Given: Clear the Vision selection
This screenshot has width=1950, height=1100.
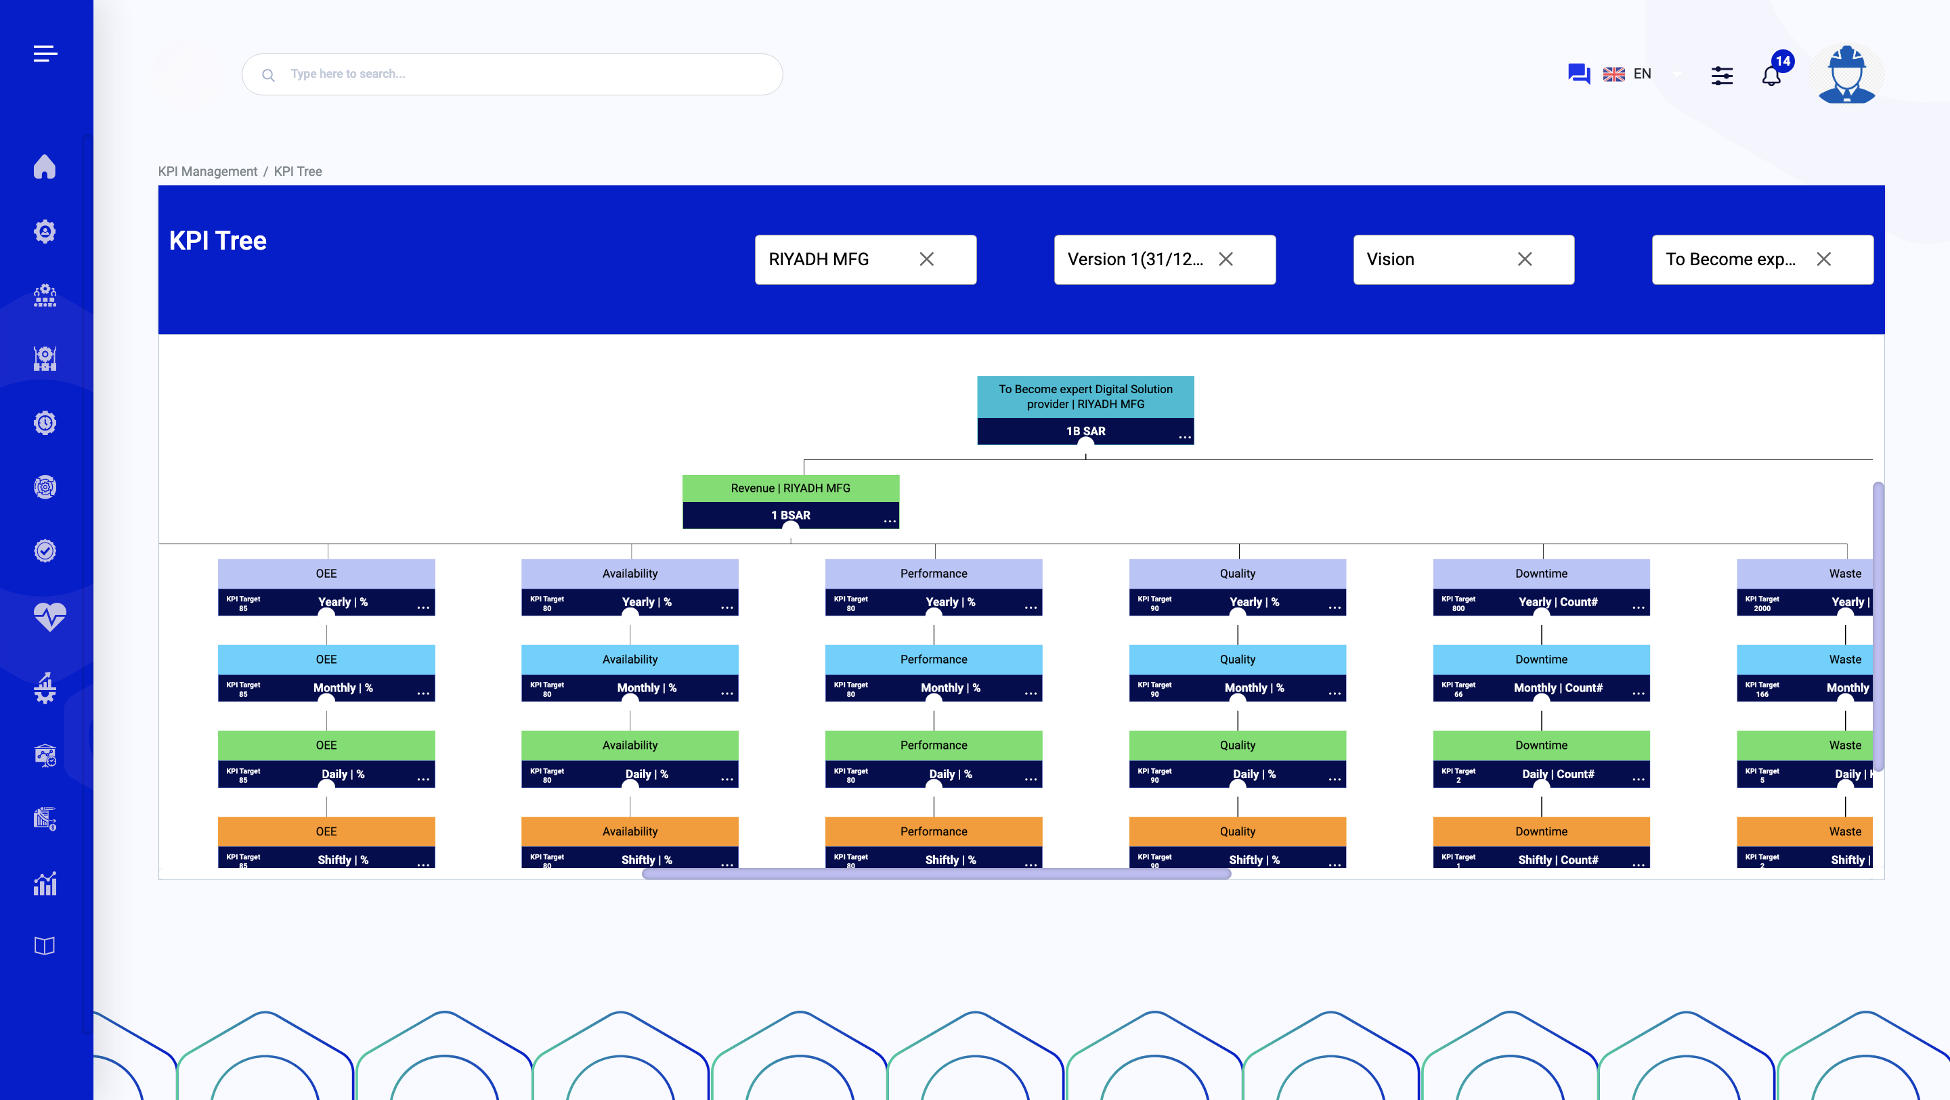Looking at the screenshot, I should (1525, 260).
